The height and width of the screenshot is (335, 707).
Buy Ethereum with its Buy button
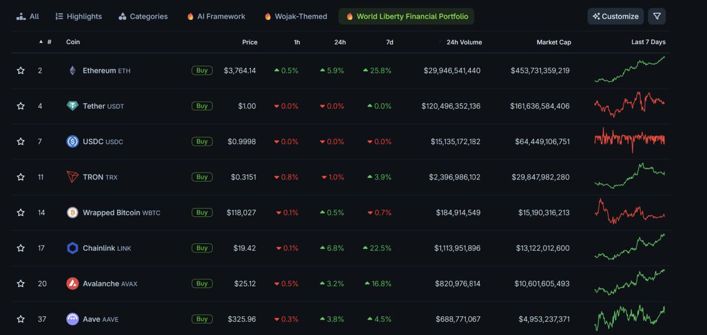[x=202, y=71]
